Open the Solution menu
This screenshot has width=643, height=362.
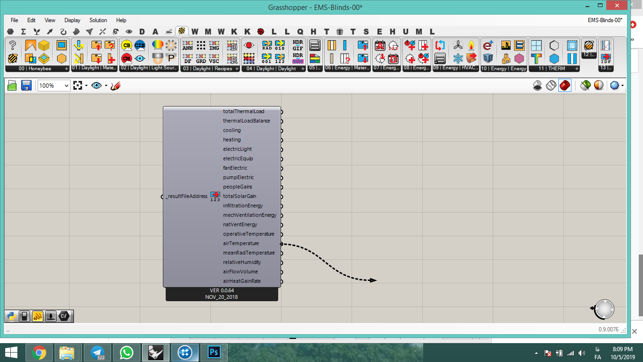click(98, 20)
